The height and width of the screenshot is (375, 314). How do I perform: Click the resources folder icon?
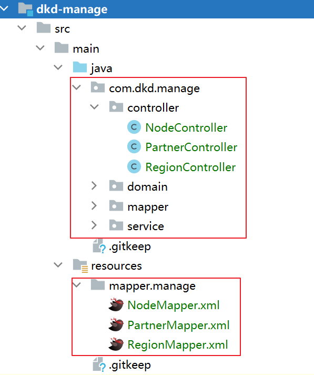tap(80, 265)
